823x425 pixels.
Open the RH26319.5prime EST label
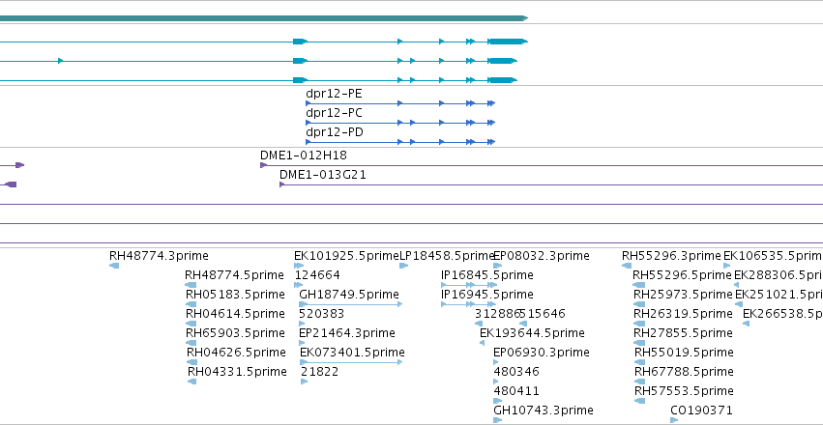(x=683, y=313)
